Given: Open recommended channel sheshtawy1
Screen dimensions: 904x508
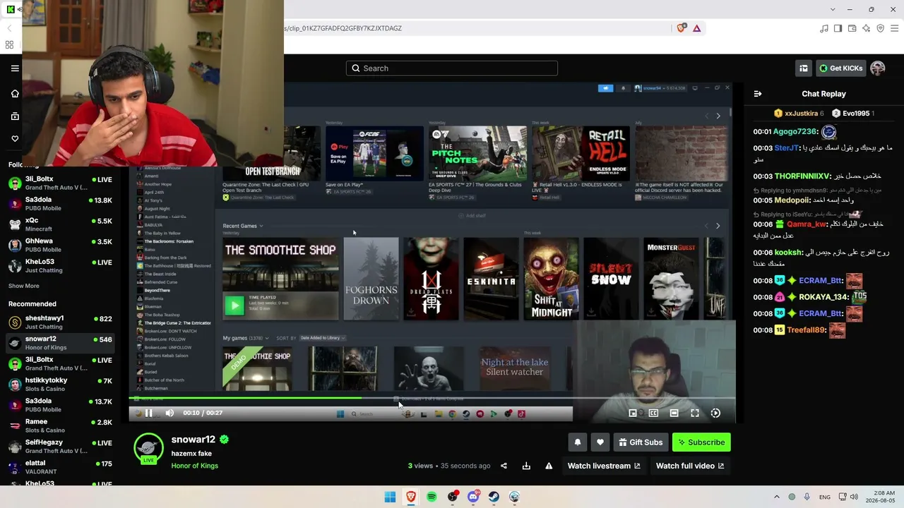Looking at the screenshot, I should [60, 322].
